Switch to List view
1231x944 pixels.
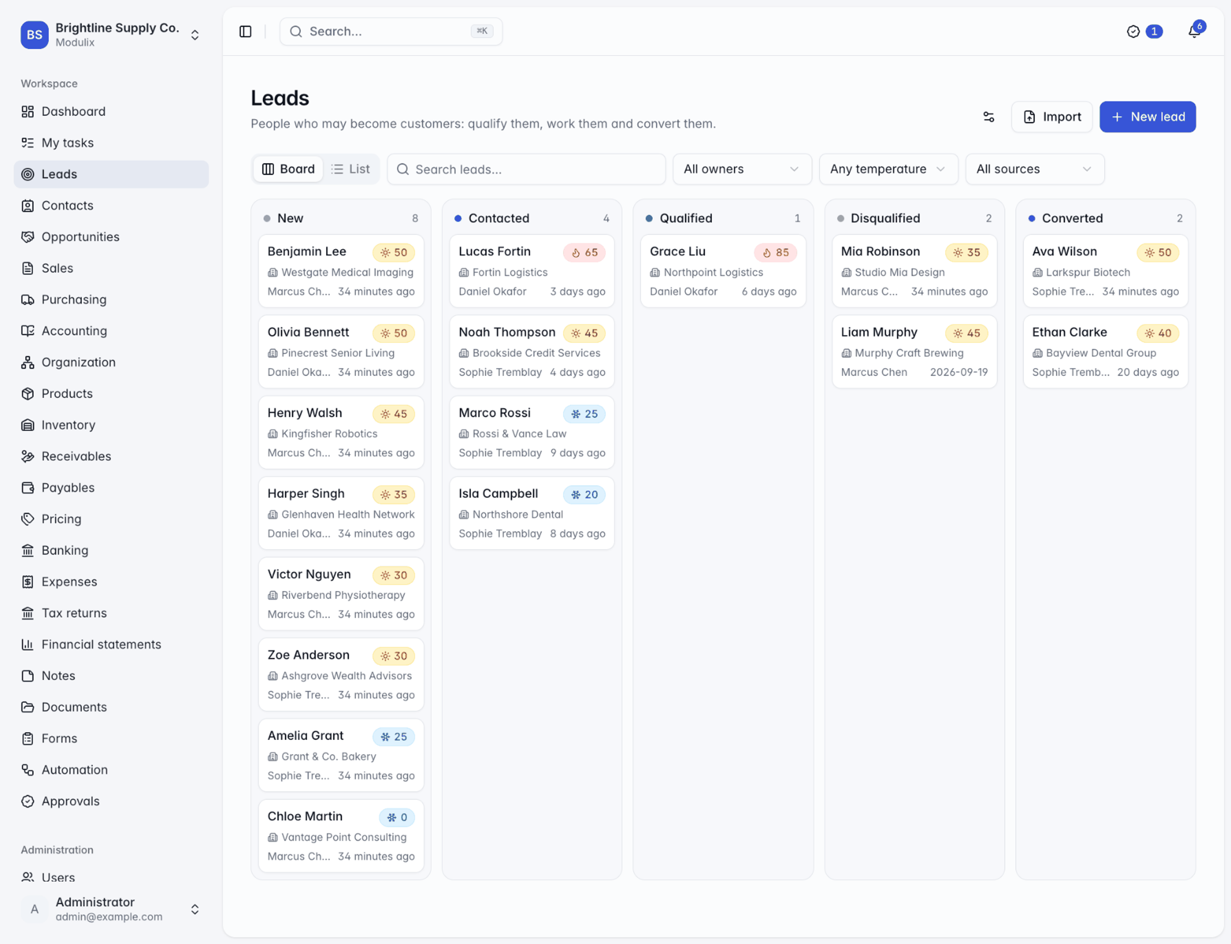pyautogui.click(x=351, y=169)
